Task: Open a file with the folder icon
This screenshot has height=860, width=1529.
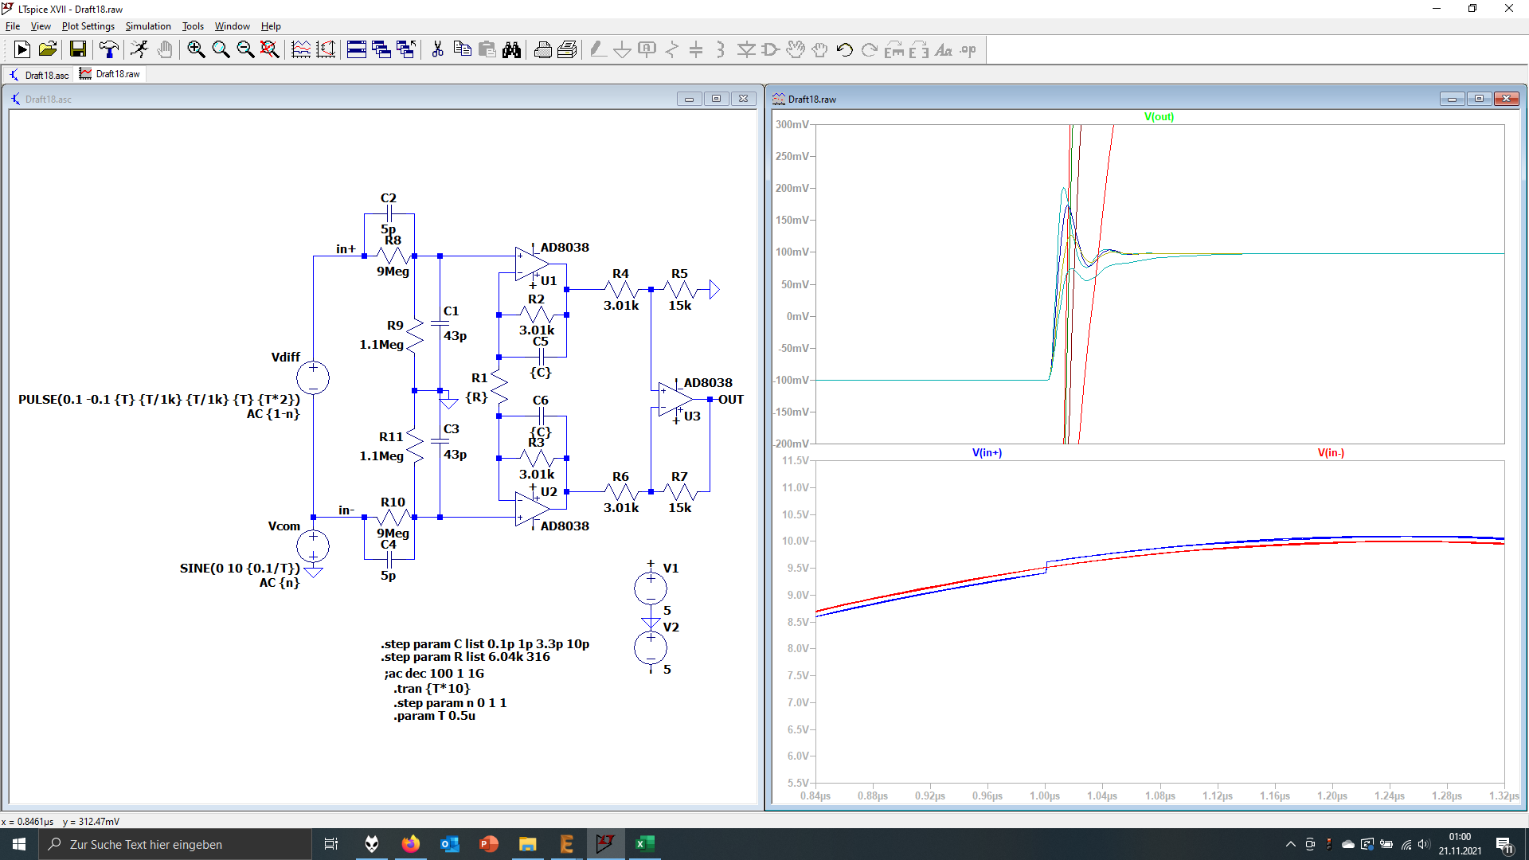Action: pyautogui.click(x=48, y=49)
